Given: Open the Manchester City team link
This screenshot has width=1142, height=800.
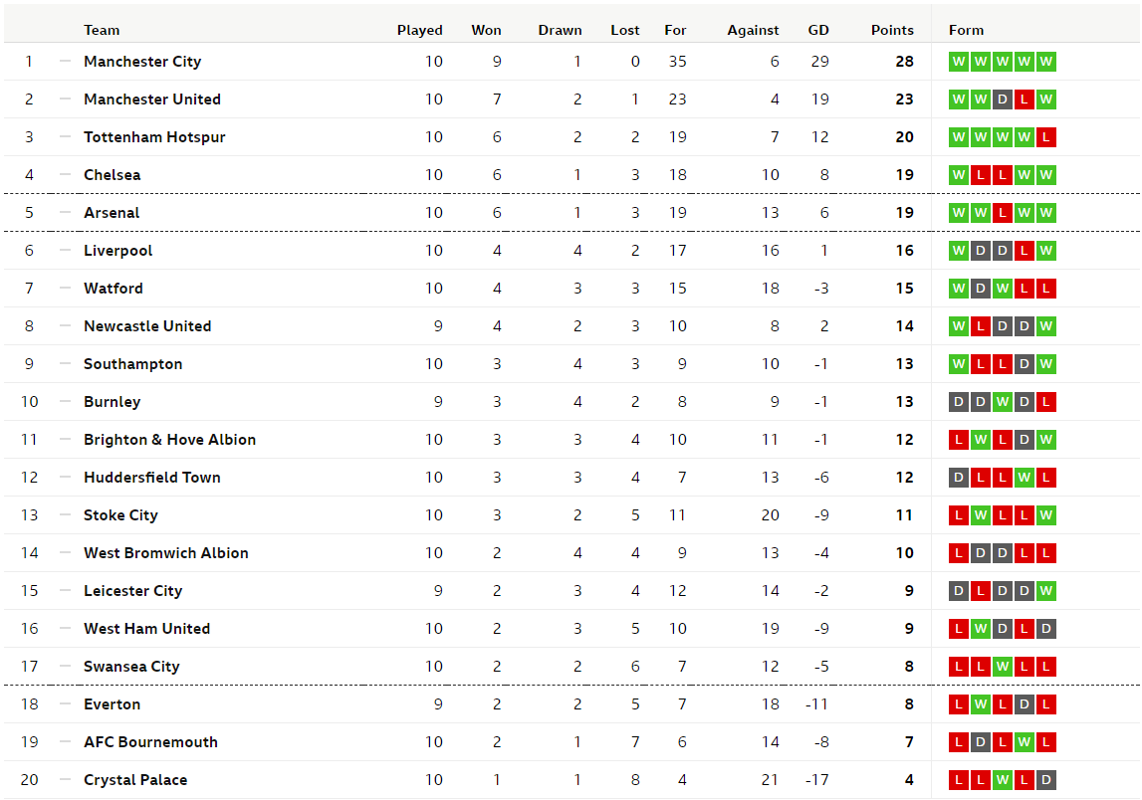Looking at the screenshot, I should pyautogui.click(x=142, y=62).
